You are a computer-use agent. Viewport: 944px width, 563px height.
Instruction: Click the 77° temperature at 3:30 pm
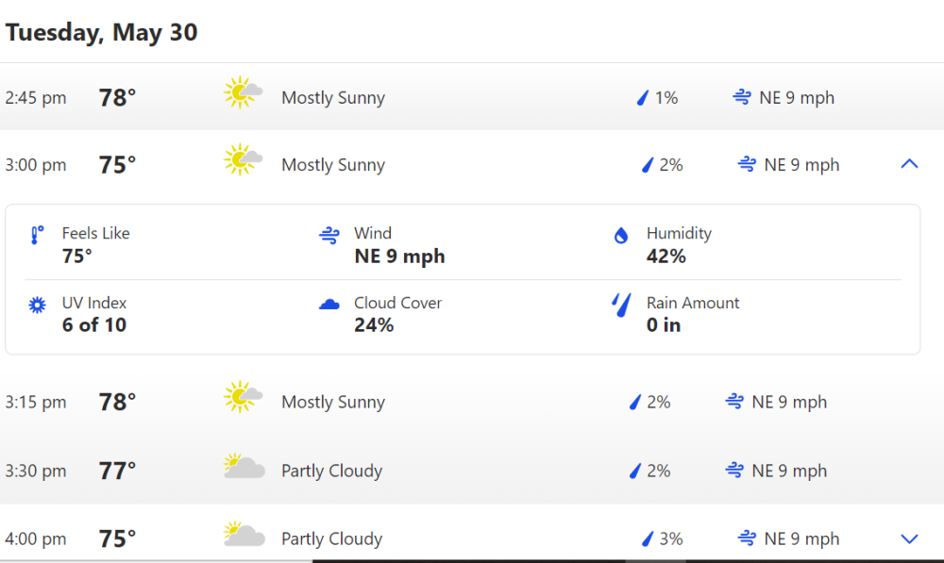[118, 471]
